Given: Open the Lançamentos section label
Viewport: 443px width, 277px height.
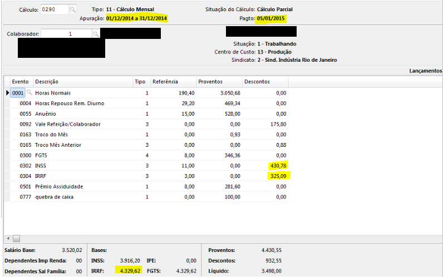Looking at the screenshot, I should point(425,71).
